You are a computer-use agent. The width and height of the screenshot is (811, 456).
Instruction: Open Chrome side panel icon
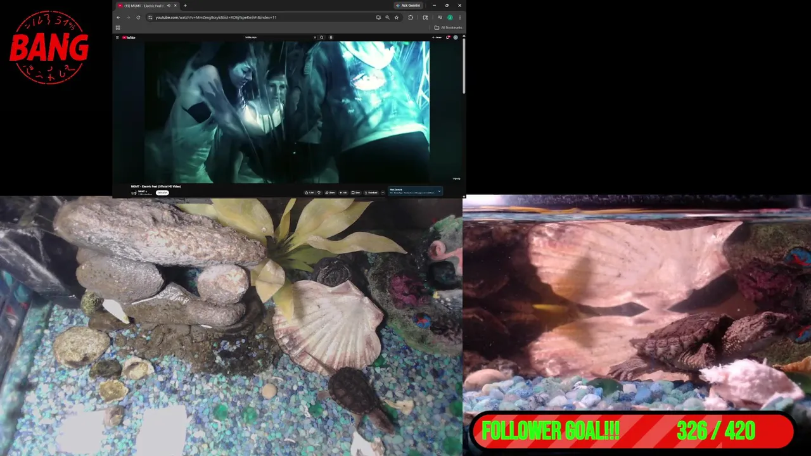point(425,17)
